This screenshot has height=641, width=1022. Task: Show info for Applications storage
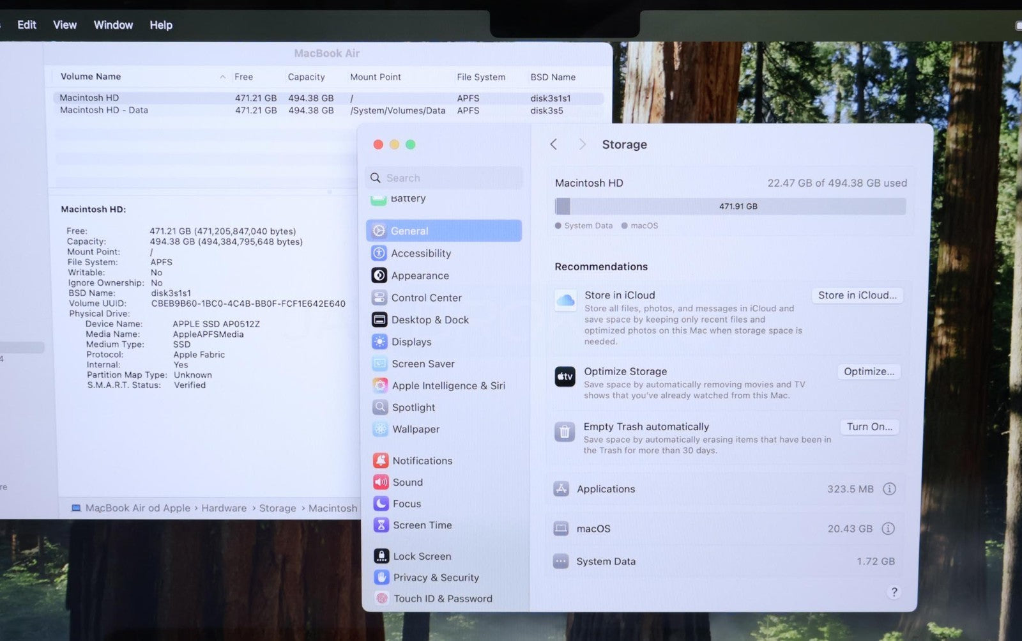click(x=889, y=489)
